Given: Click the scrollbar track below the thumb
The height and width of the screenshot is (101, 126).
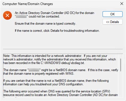Looking at the screenshot, I should point(121,84).
